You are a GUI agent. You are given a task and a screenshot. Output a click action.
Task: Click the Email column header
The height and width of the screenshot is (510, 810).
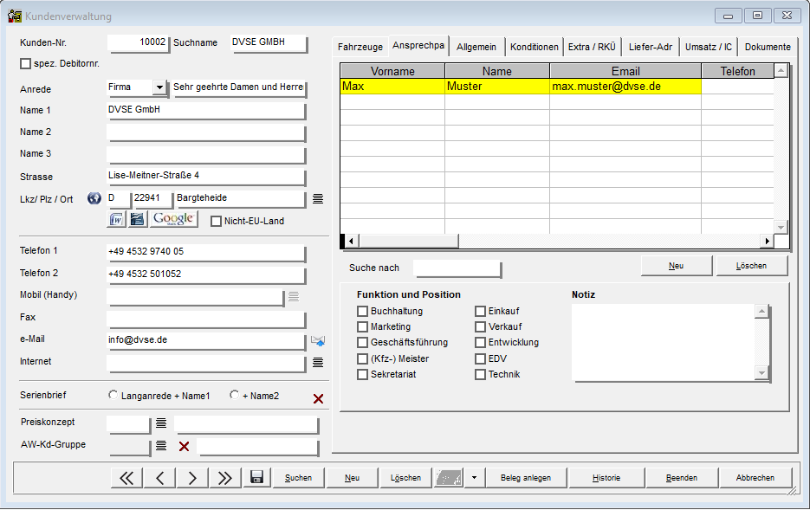pyautogui.click(x=625, y=71)
